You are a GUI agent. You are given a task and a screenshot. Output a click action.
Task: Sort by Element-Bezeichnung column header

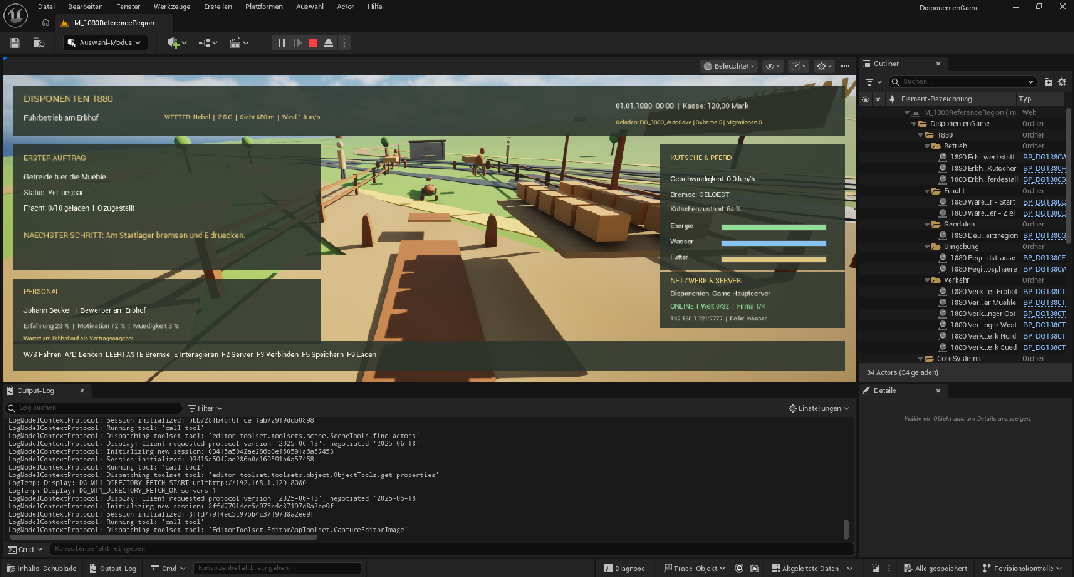click(957, 99)
